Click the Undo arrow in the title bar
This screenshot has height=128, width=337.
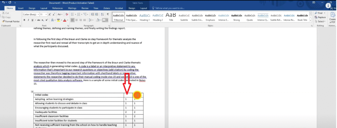coord(3,2)
